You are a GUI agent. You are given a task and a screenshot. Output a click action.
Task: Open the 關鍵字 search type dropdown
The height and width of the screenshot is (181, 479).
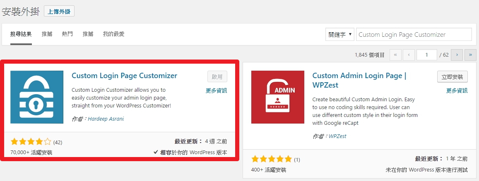pyautogui.click(x=340, y=34)
